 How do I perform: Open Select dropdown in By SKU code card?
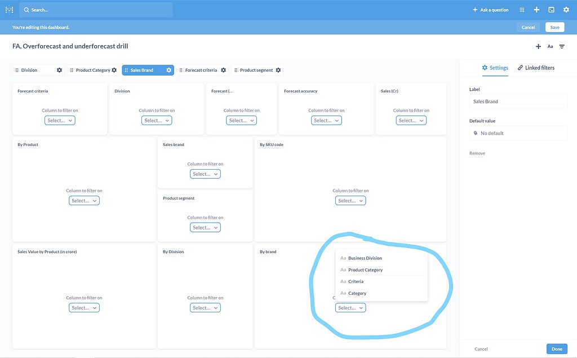tap(350, 201)
